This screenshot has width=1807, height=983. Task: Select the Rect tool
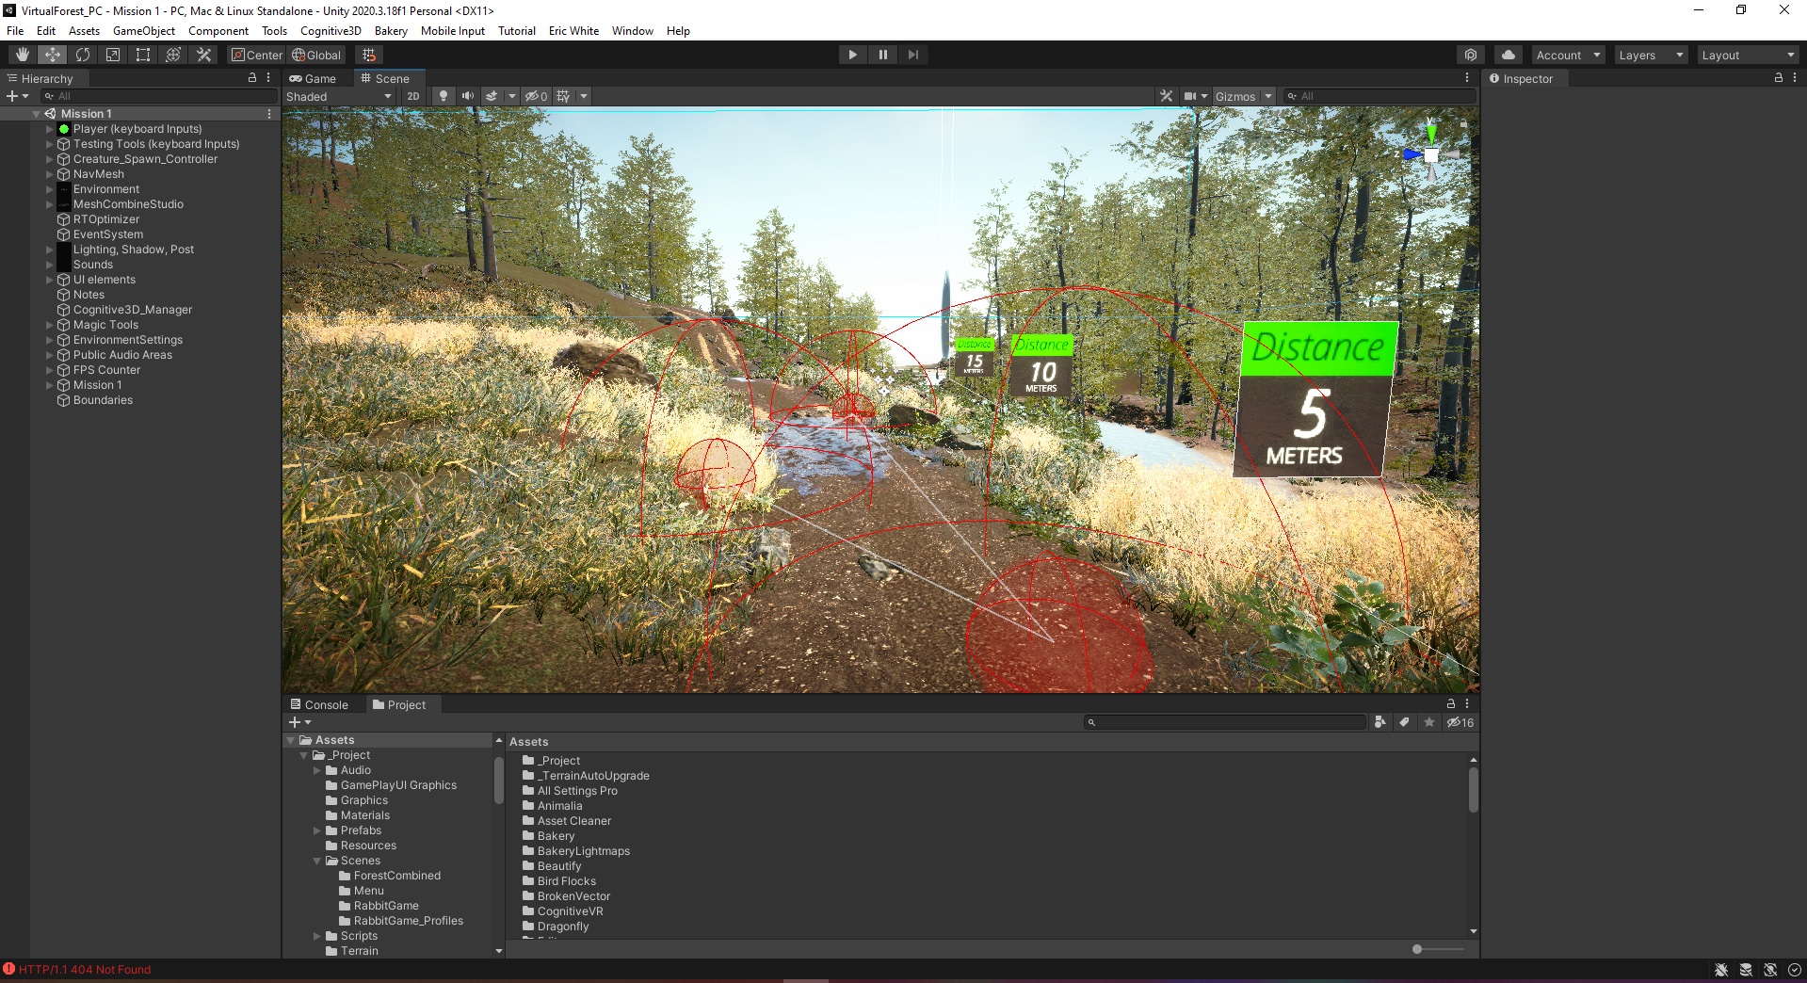(x=143, y=55)
